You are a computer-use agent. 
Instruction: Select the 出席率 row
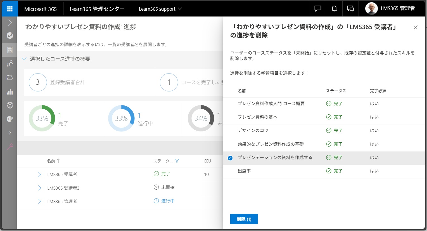point(324,171)
